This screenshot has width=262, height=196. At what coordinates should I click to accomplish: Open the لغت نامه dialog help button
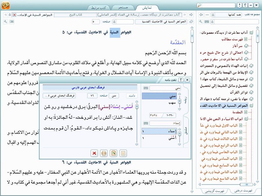181,80
